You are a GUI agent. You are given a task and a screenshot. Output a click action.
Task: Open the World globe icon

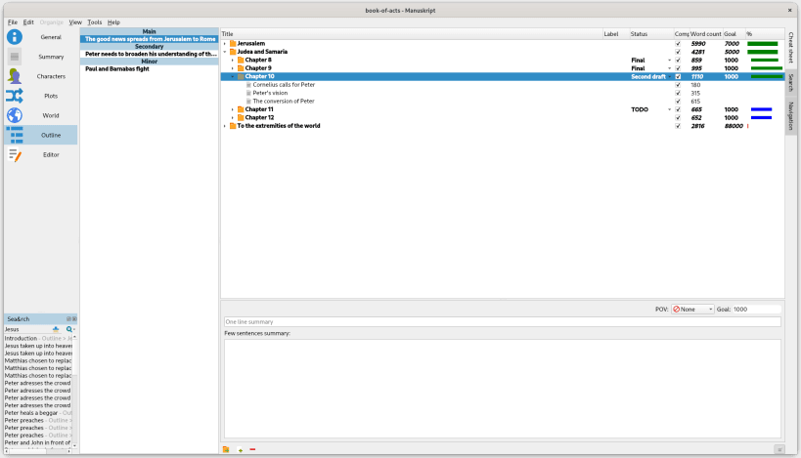point(15,115)
